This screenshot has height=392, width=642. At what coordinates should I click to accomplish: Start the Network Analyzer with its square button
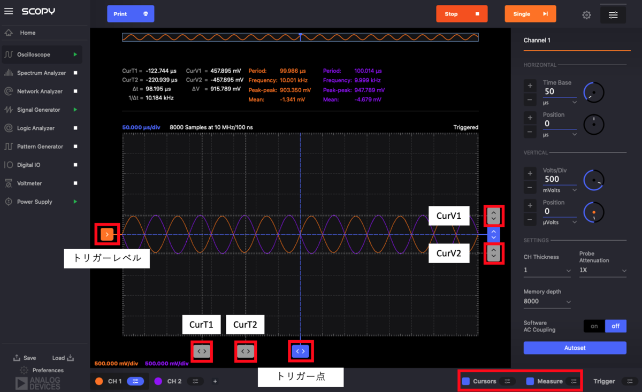tap(75, 91)
